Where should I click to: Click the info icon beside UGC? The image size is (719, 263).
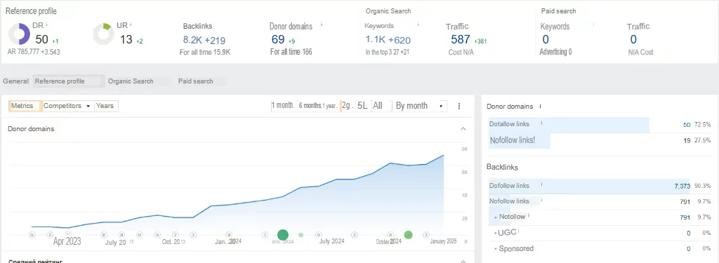[x=520, y=232]
